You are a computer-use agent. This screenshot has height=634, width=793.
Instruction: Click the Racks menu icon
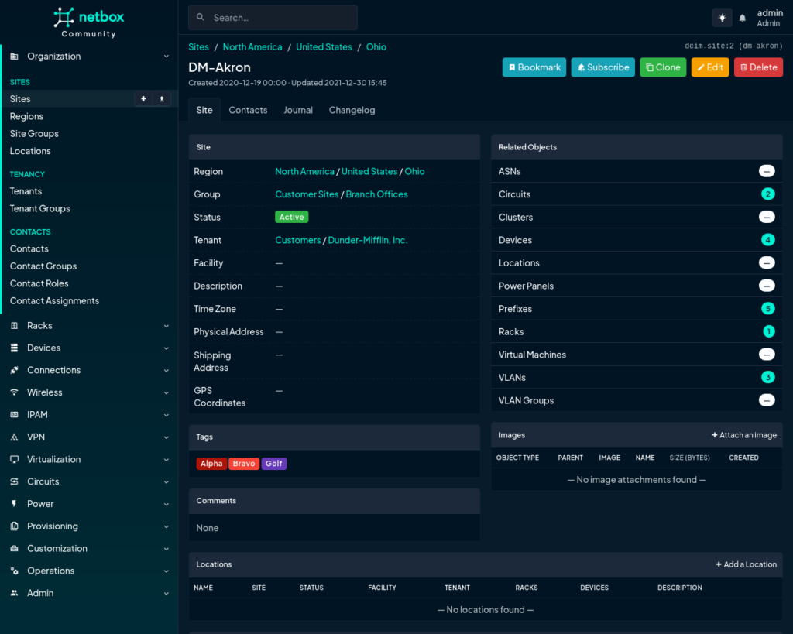click(14, 326)
